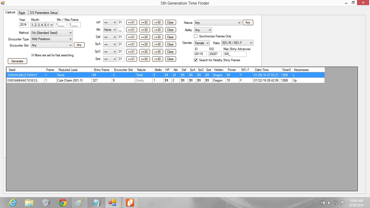Viewport: 370px width, 208px height.
Task: Switch to Paint in the taskbar
Action: pyautogui.click(x=79, y=203)
